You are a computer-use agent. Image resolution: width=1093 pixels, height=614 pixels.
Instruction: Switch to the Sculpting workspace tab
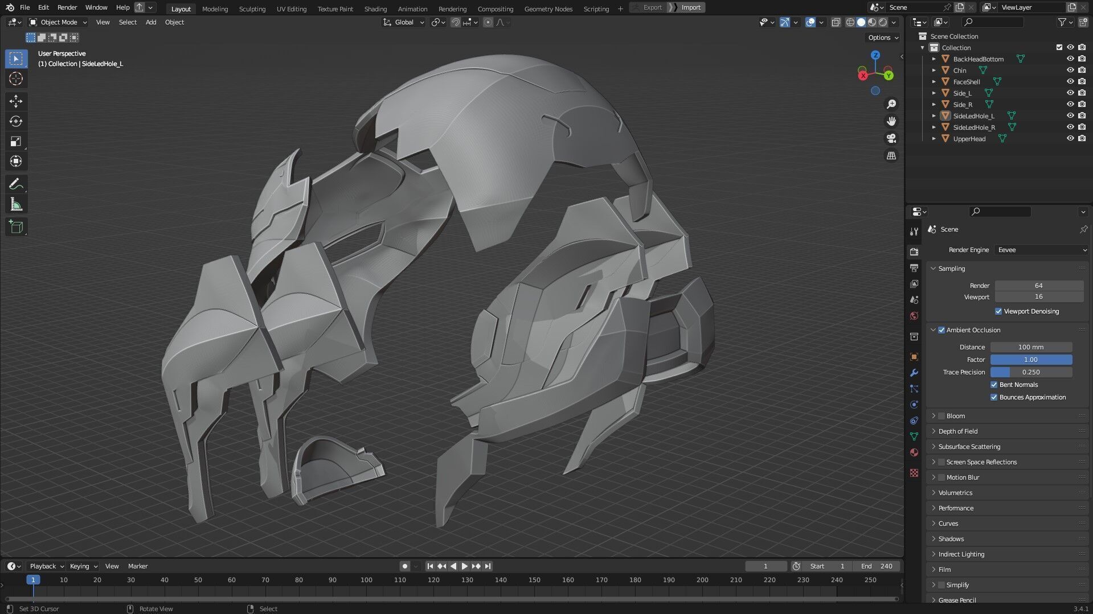[x=252, y=9]
